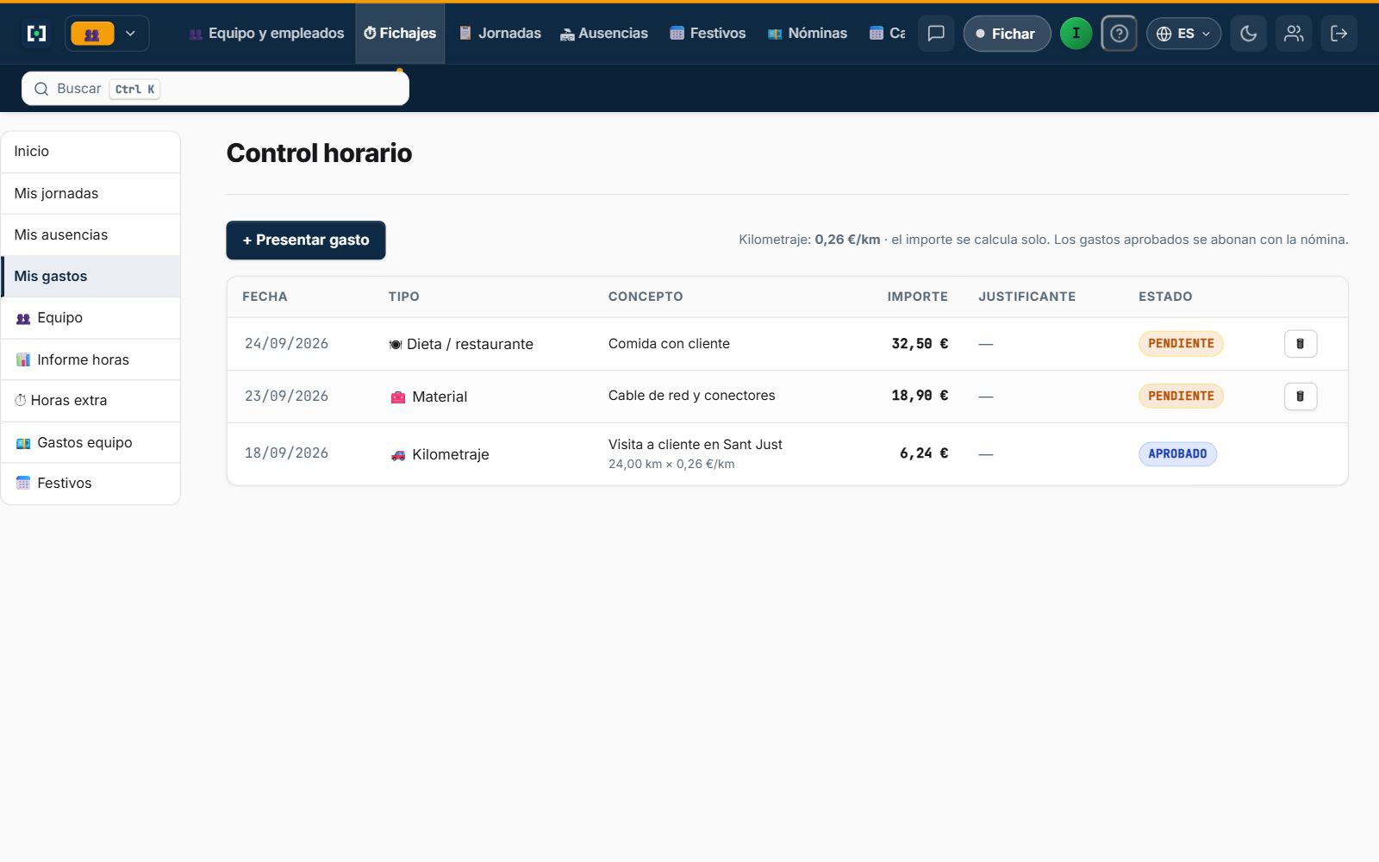
Task: Open the team selector dropdown
Action: 107,34
